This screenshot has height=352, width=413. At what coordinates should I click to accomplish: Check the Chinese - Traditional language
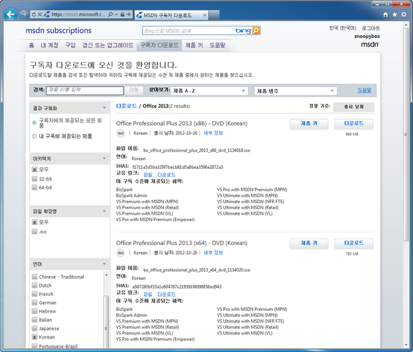point(34,277)
